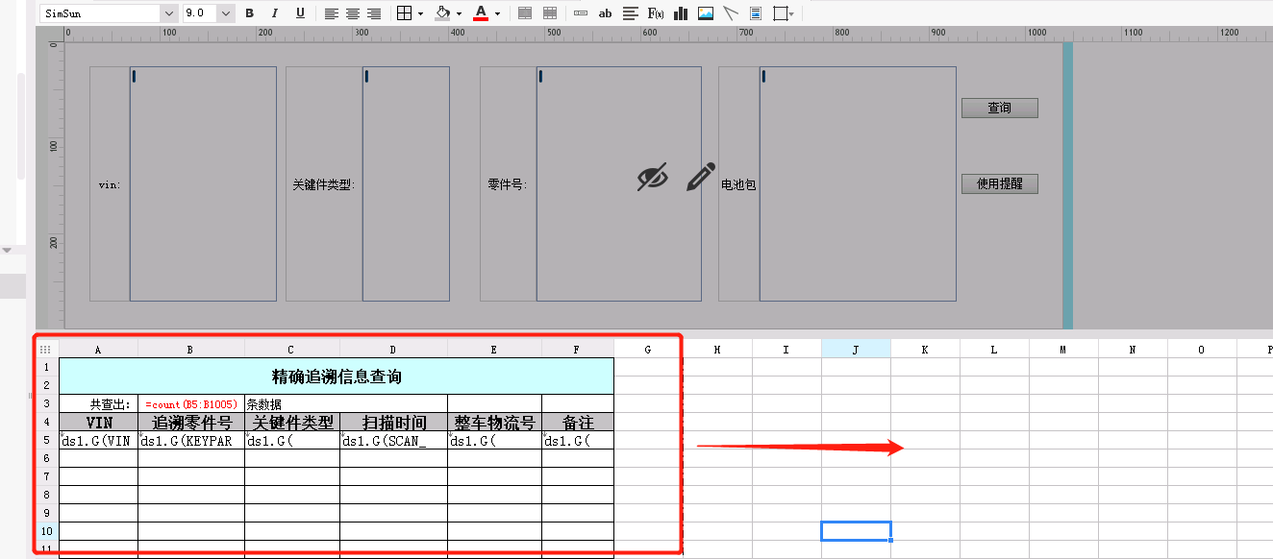Edit parameter pane with pencil icon
Screen dimensions: 1273x559
pyautogui.click(x=701, y=177)
